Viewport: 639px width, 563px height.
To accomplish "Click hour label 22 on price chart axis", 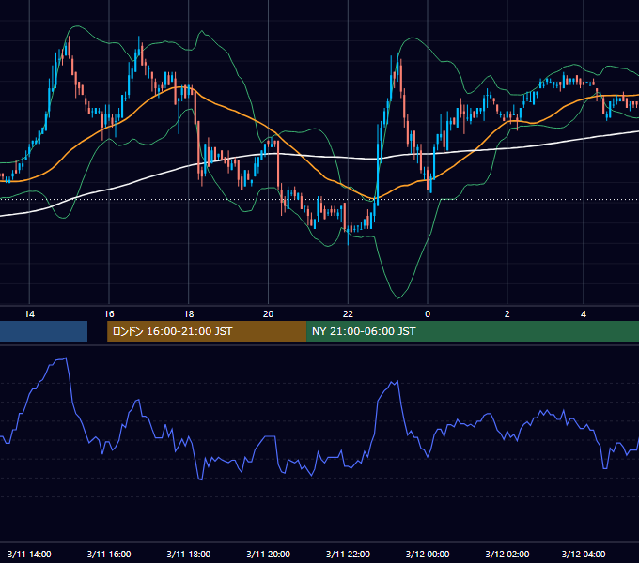I will pyautogui.click(x=348, y=314).
